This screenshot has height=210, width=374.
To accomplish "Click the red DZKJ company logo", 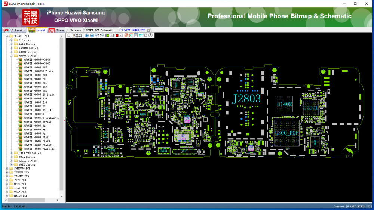I will 30,17.
